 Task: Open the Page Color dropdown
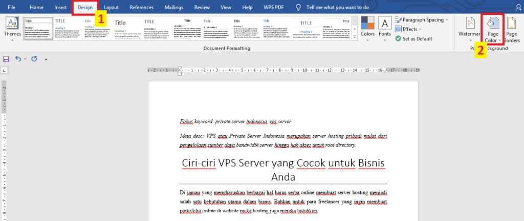point(493,30)
